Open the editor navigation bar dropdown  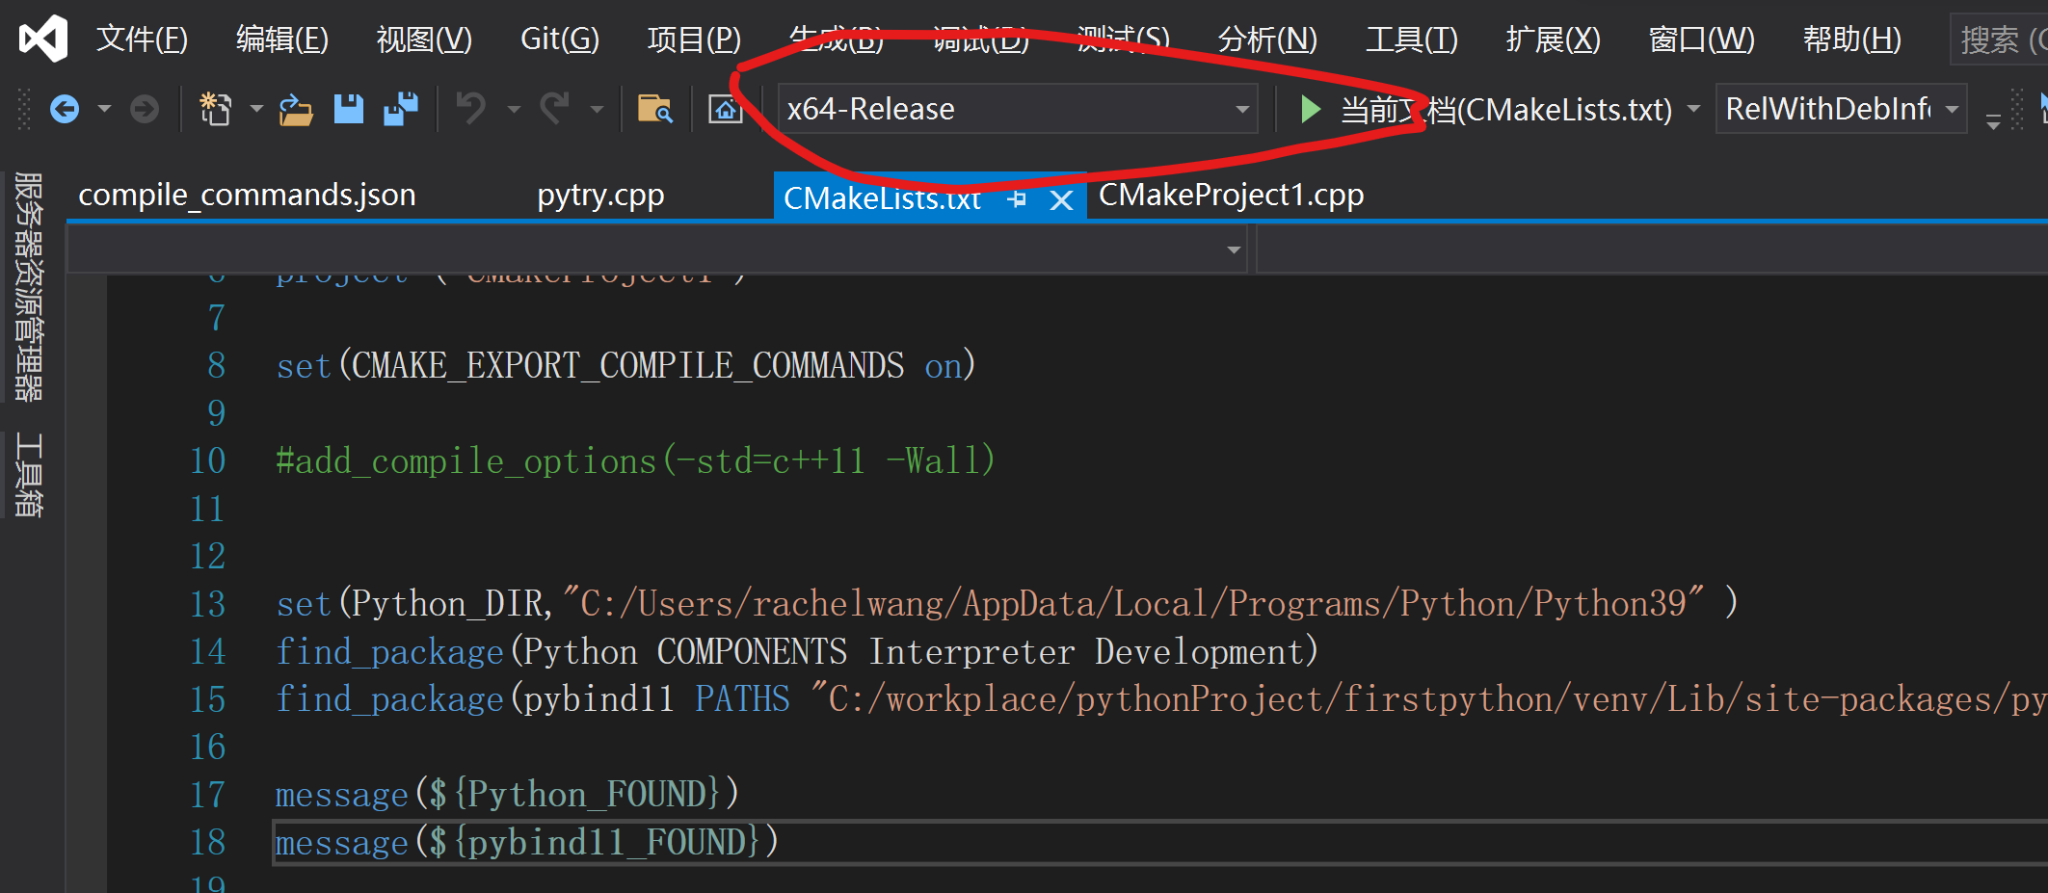pyautogui.click(x=657, y=250)
